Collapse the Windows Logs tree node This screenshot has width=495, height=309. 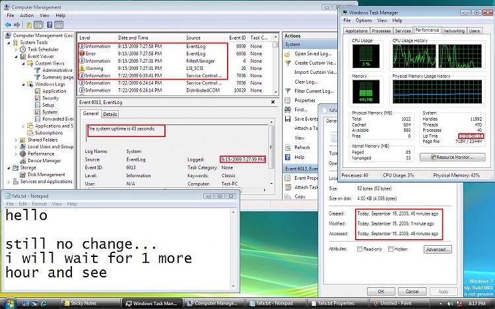click(x=23, y=84)
